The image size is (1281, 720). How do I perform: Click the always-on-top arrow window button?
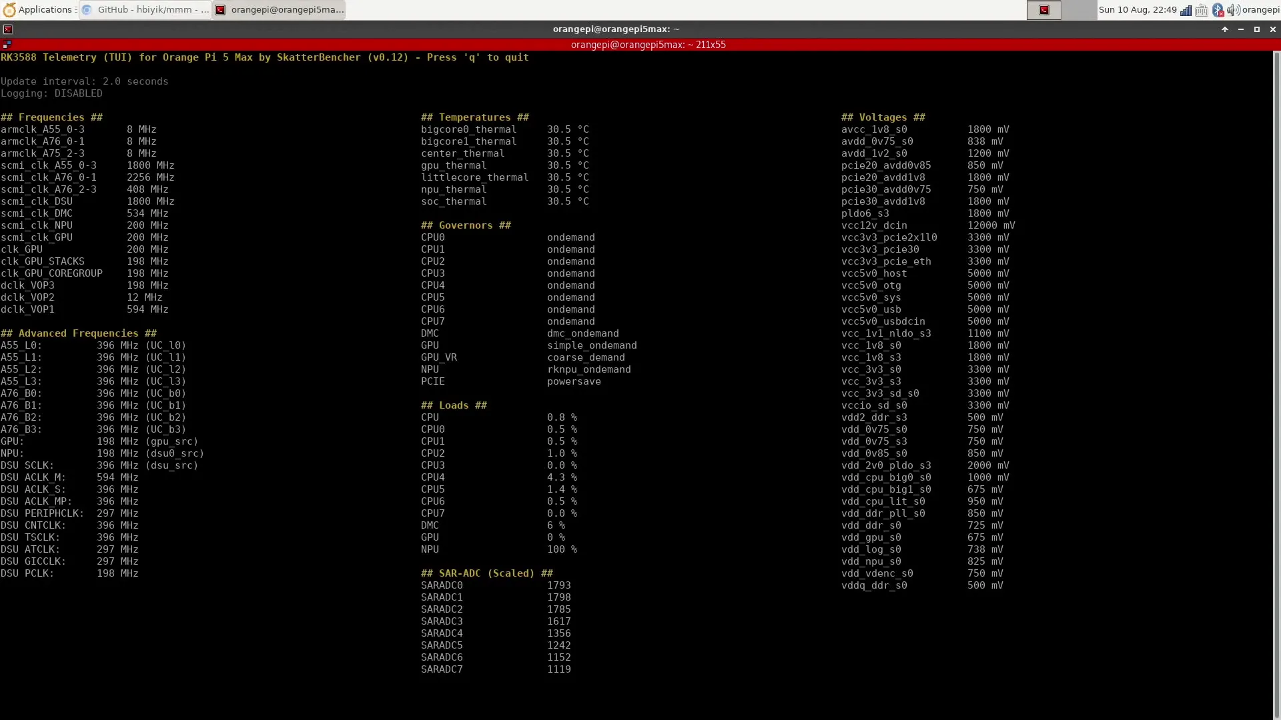1225,29
